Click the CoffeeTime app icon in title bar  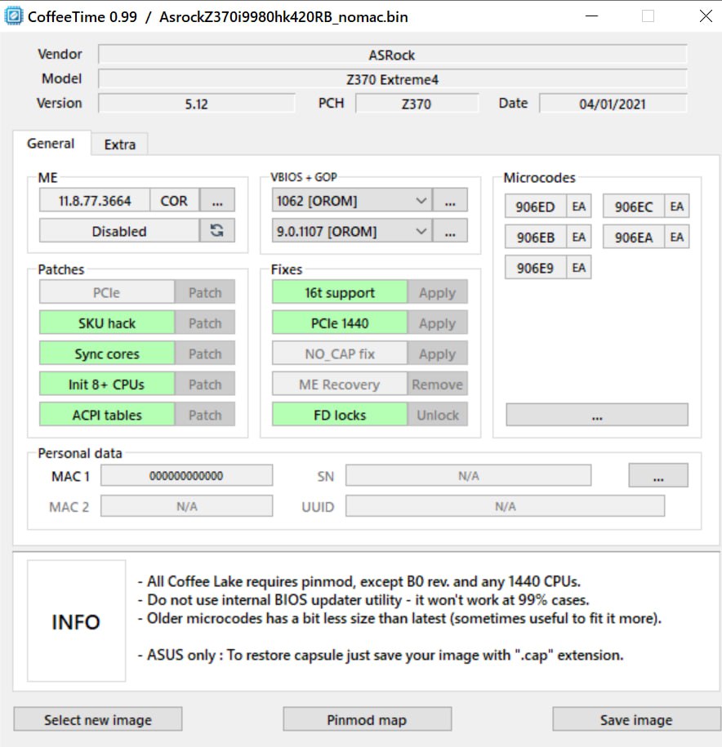[13, 16]
